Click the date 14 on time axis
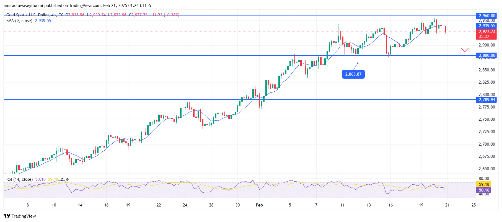 click(80, 205)
